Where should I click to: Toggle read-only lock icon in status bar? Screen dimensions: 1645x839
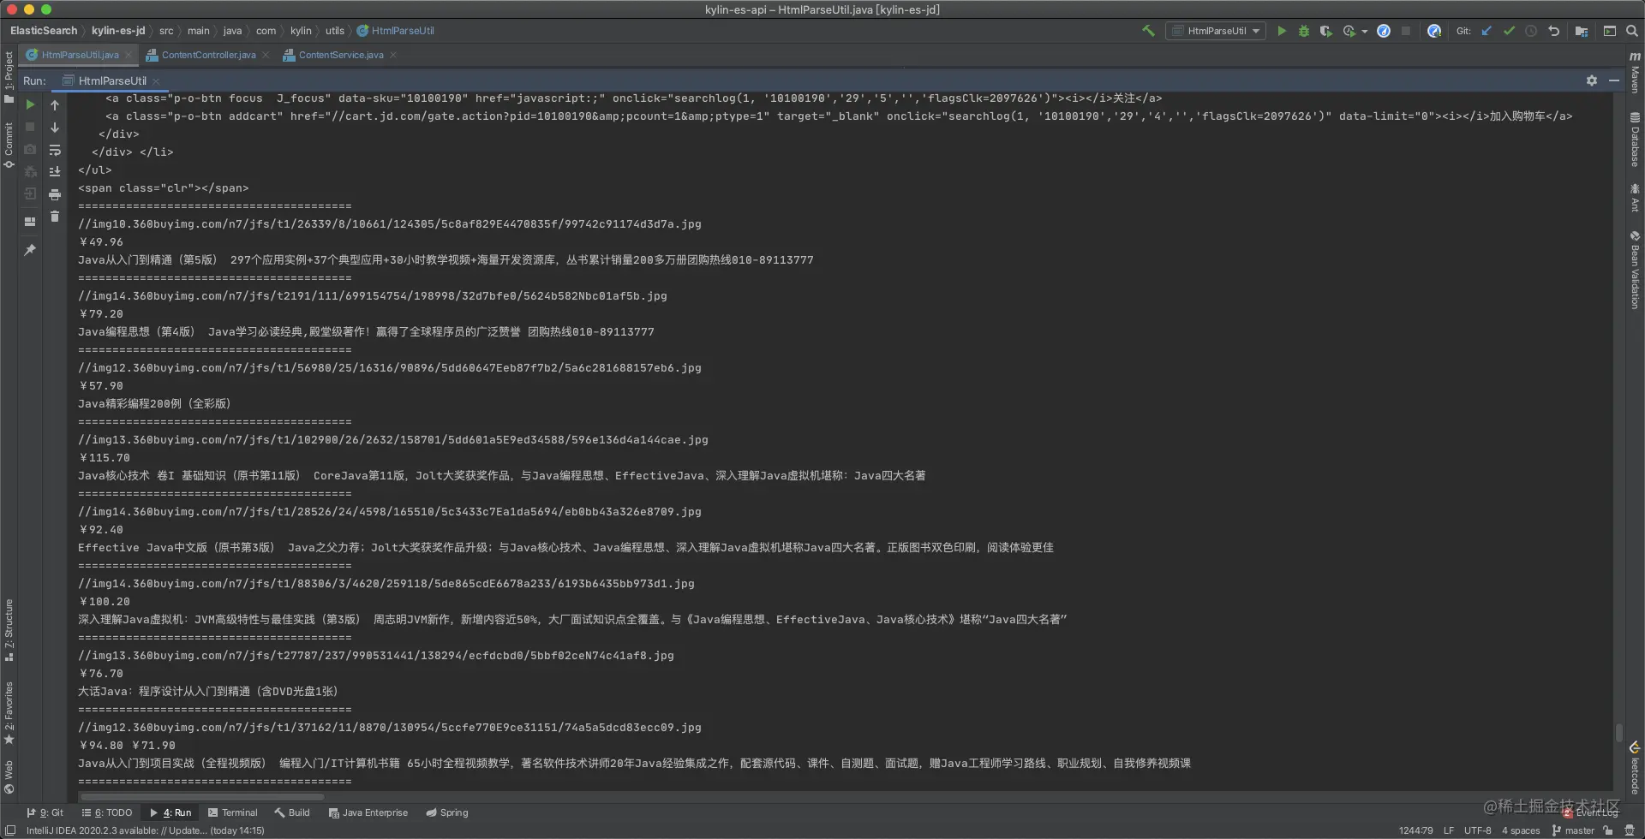pos(1608,830)
